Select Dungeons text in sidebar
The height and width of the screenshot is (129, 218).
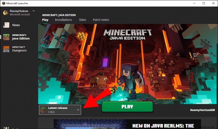[x=19, y=50]
